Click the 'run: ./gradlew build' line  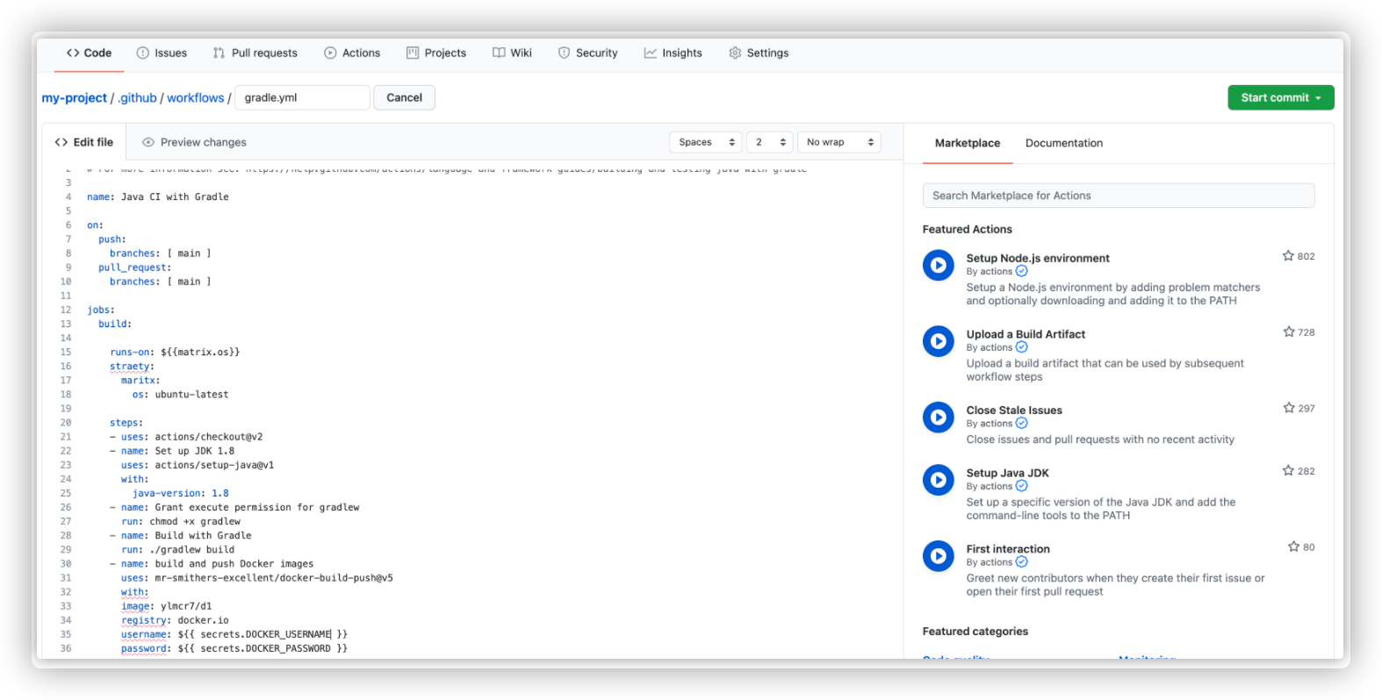(177, 550)
